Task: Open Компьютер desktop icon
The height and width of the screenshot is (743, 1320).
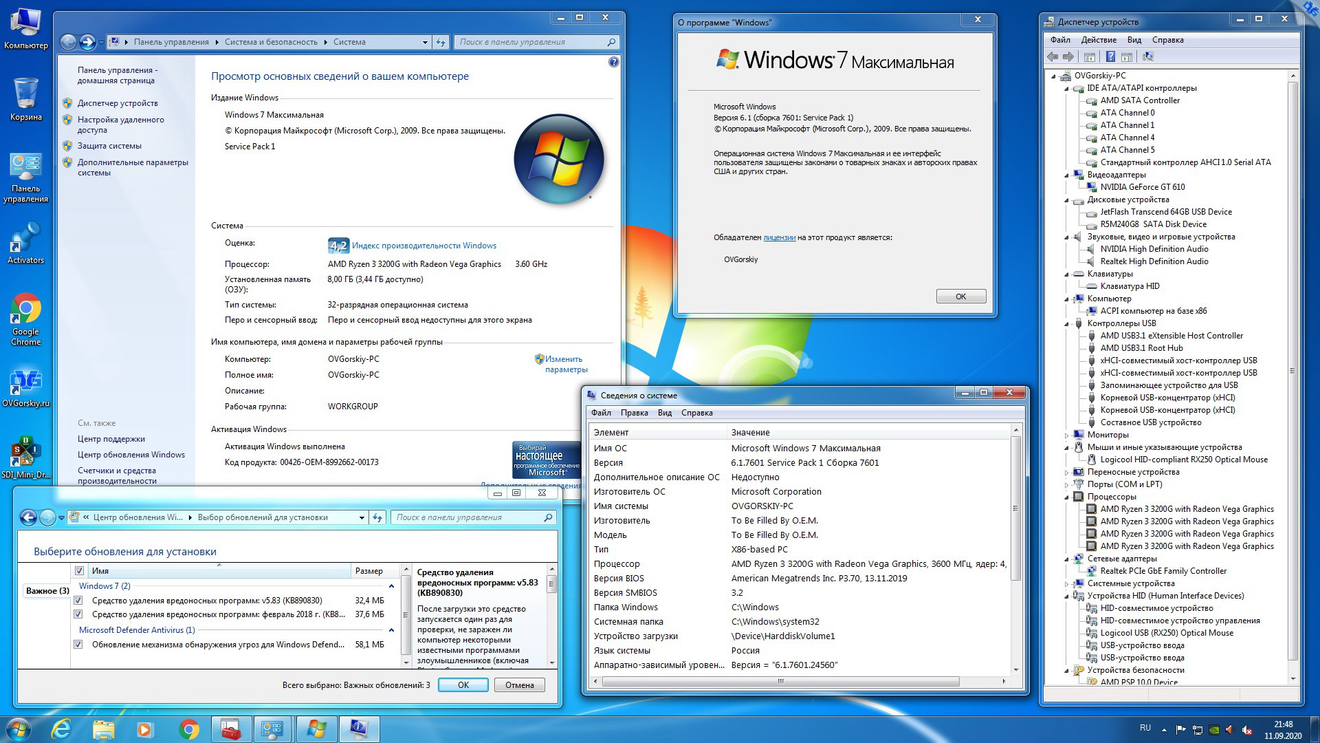Action: (x=26, y=29)
